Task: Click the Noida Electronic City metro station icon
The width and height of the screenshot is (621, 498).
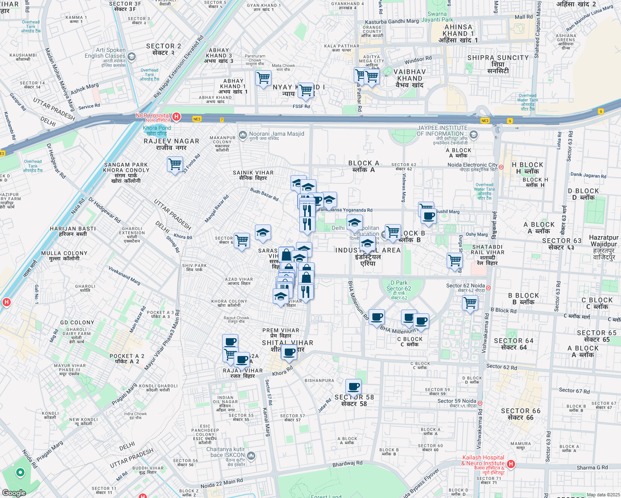Action: coord(501,167)
